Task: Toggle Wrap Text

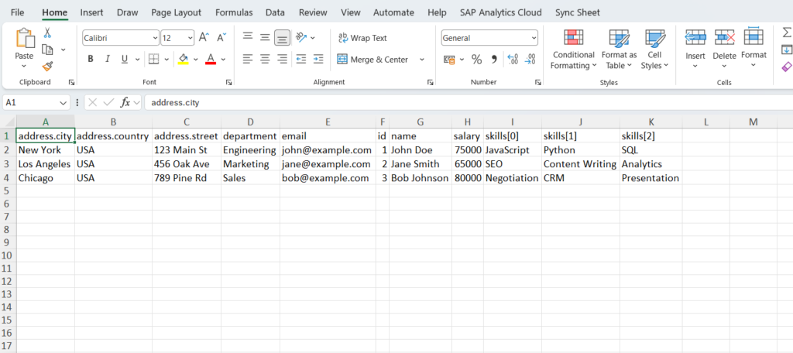Action: coord(362,38)
